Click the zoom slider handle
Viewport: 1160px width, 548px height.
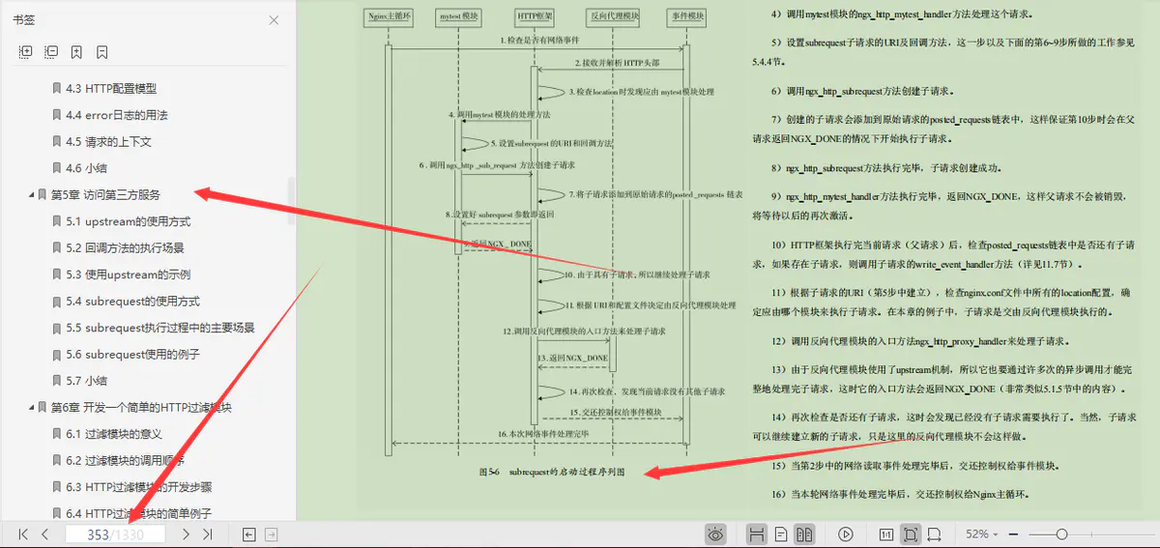click(x=1061, y=534)
